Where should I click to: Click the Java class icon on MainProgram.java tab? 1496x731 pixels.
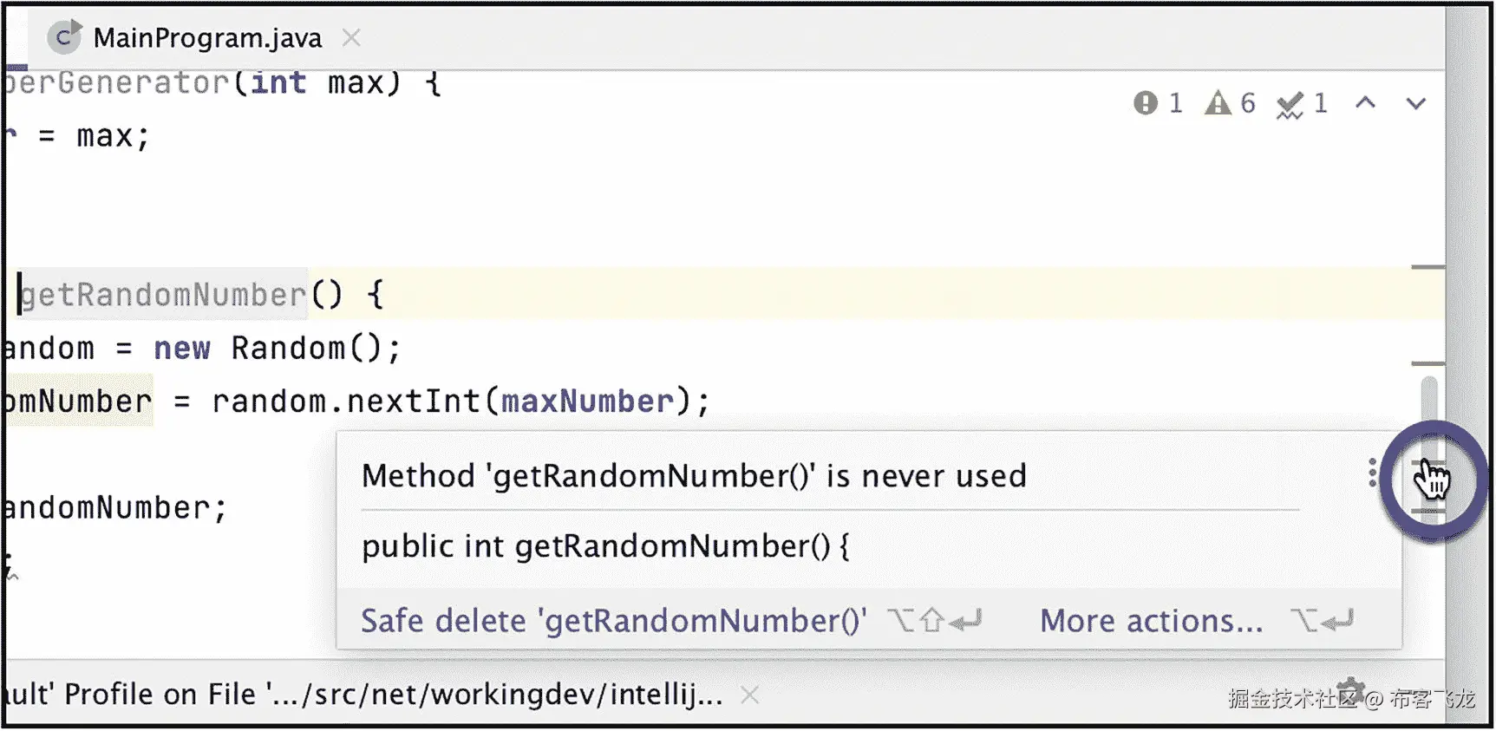[x=65, y=36]
